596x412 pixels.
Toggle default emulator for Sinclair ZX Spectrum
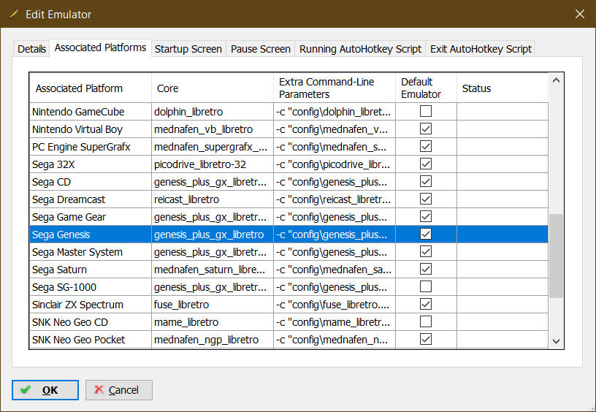click(x=426, y=304)
